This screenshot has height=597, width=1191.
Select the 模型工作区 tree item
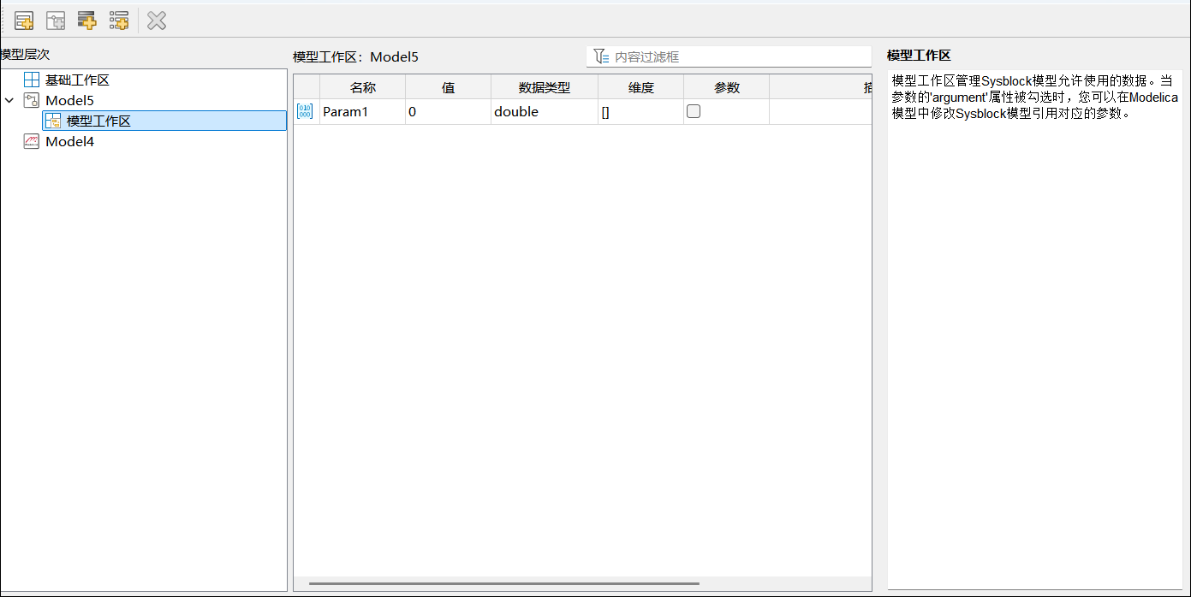[98, 121]
